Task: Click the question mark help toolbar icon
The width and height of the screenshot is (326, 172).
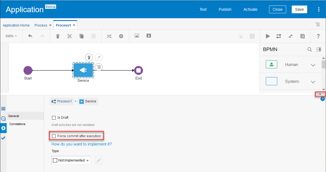Action: 318,36
